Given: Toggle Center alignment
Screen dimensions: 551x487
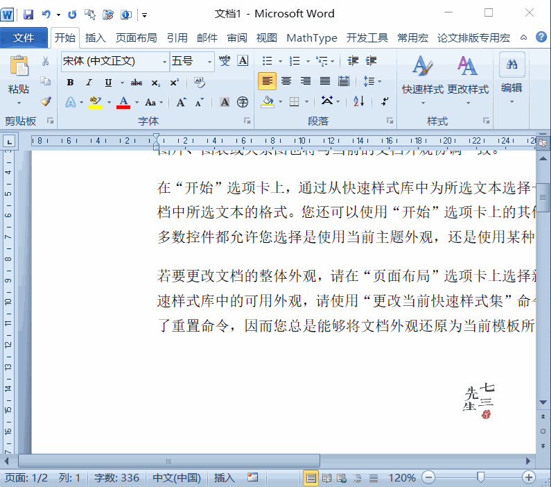Looking at the screenshot, I should [x=286, y=81].
